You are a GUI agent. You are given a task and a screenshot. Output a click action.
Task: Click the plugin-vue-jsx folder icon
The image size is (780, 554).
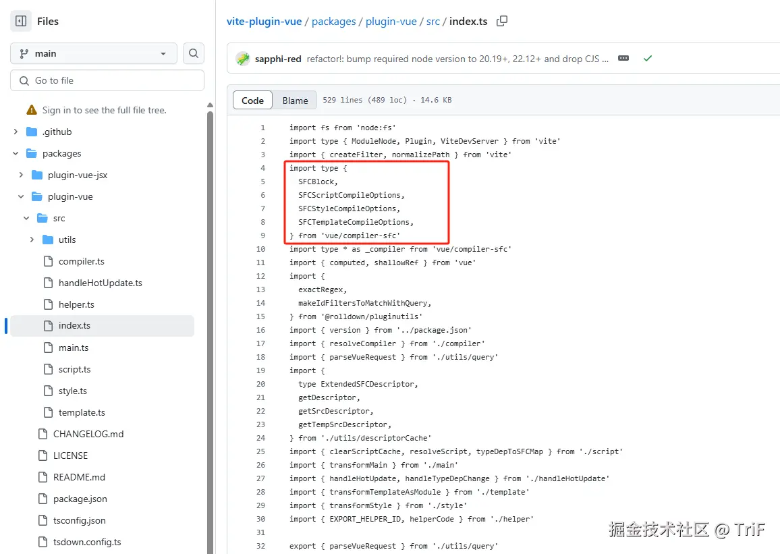click(x=37, y=175)
